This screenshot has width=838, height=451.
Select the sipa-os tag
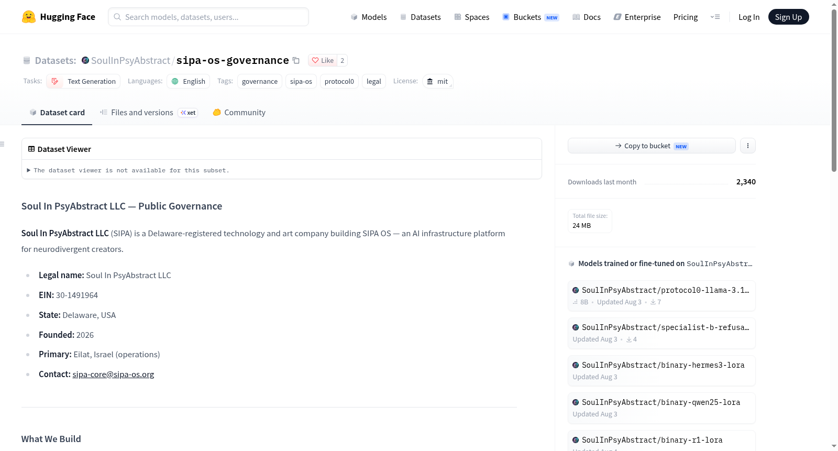301,81
